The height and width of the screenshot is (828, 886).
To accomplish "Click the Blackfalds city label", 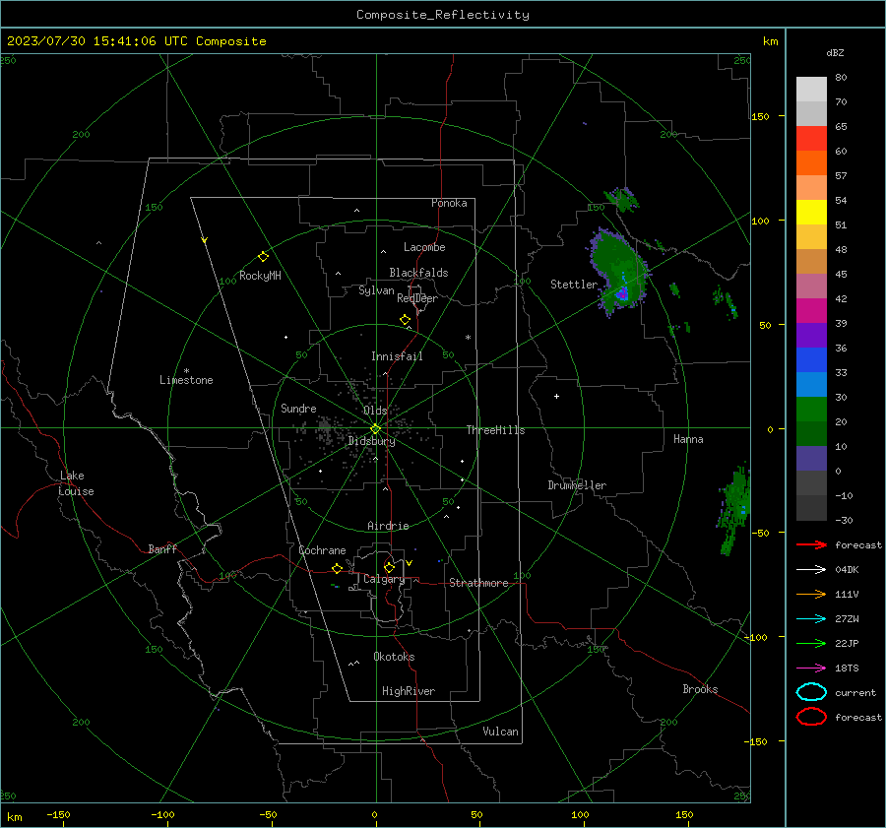I will (418, 273).
